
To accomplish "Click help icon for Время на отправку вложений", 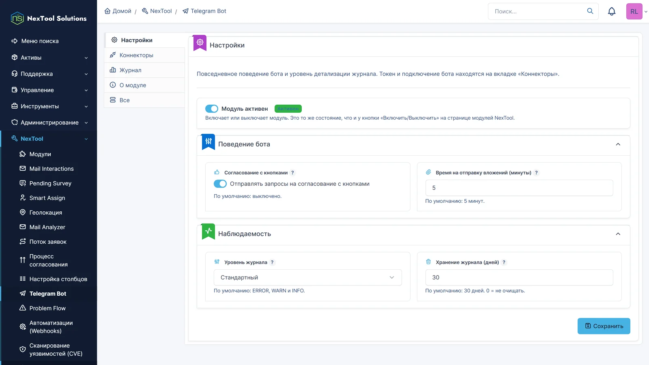I will (536, 173).
